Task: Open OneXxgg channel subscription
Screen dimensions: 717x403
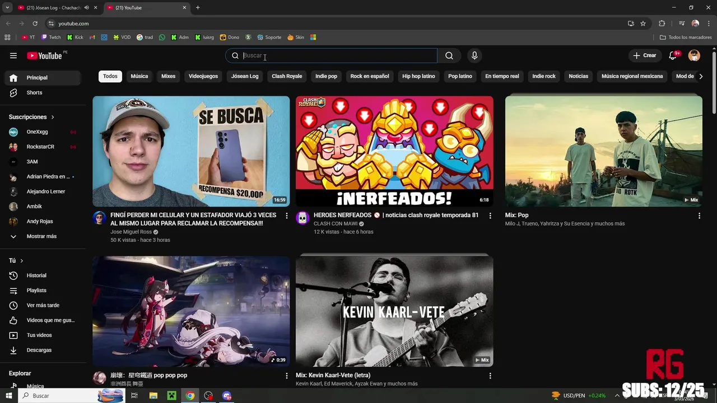Action: click(x=43, y=132)
